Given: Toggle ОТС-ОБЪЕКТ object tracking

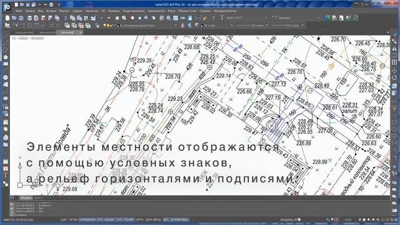Looking at the screenshot, I should [x=106, y=219].
